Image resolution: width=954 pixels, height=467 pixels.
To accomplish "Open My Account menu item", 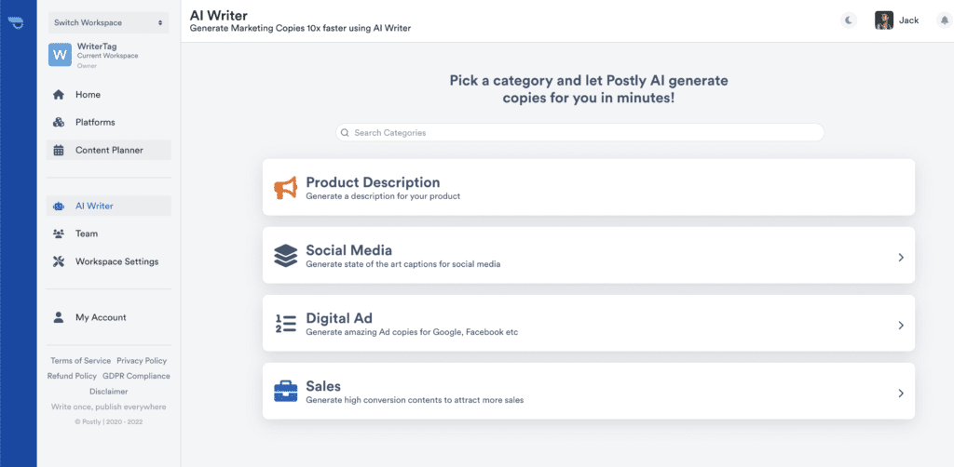I will point(109,317).
